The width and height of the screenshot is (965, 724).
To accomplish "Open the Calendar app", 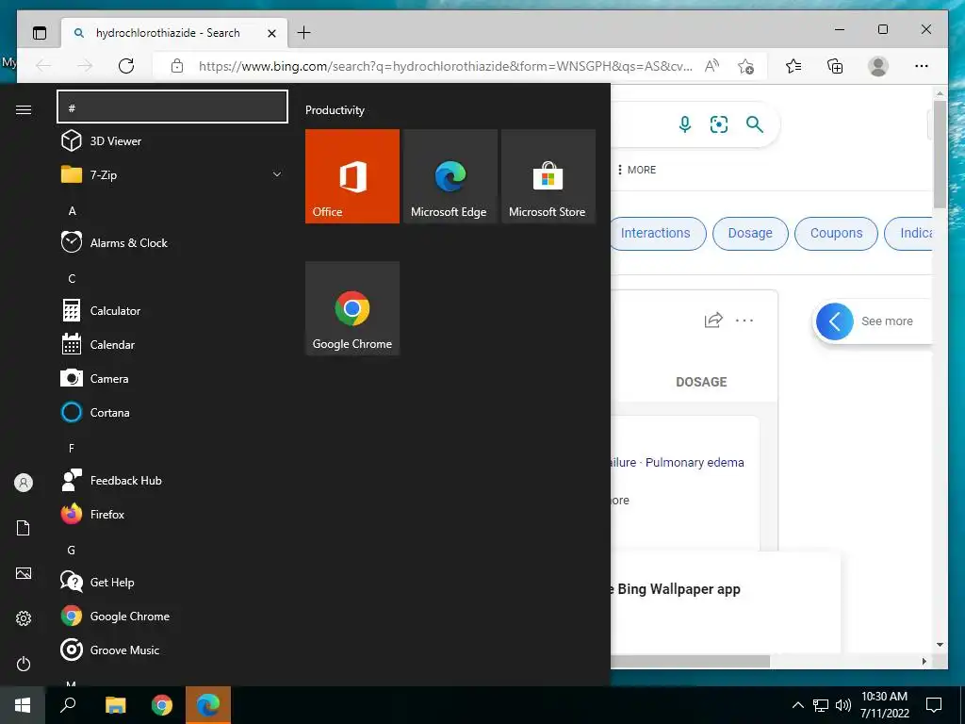I will [172, 345].
